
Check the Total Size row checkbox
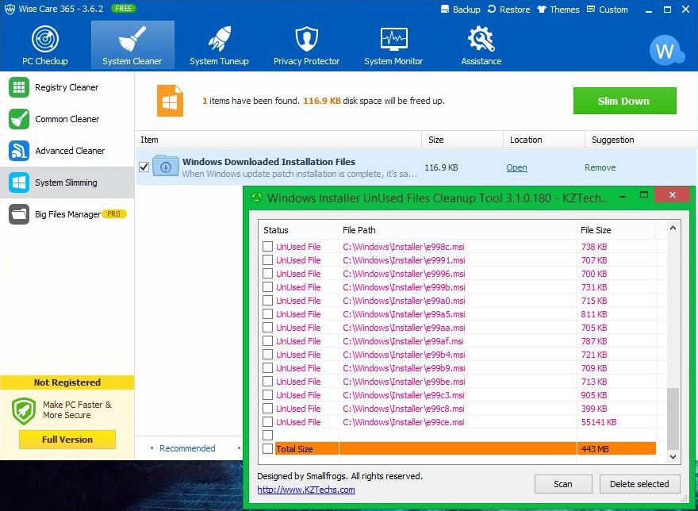tap(267, 448)
